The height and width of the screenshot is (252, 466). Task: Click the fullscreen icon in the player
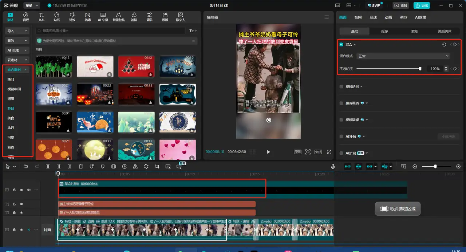tap(329, 152)
